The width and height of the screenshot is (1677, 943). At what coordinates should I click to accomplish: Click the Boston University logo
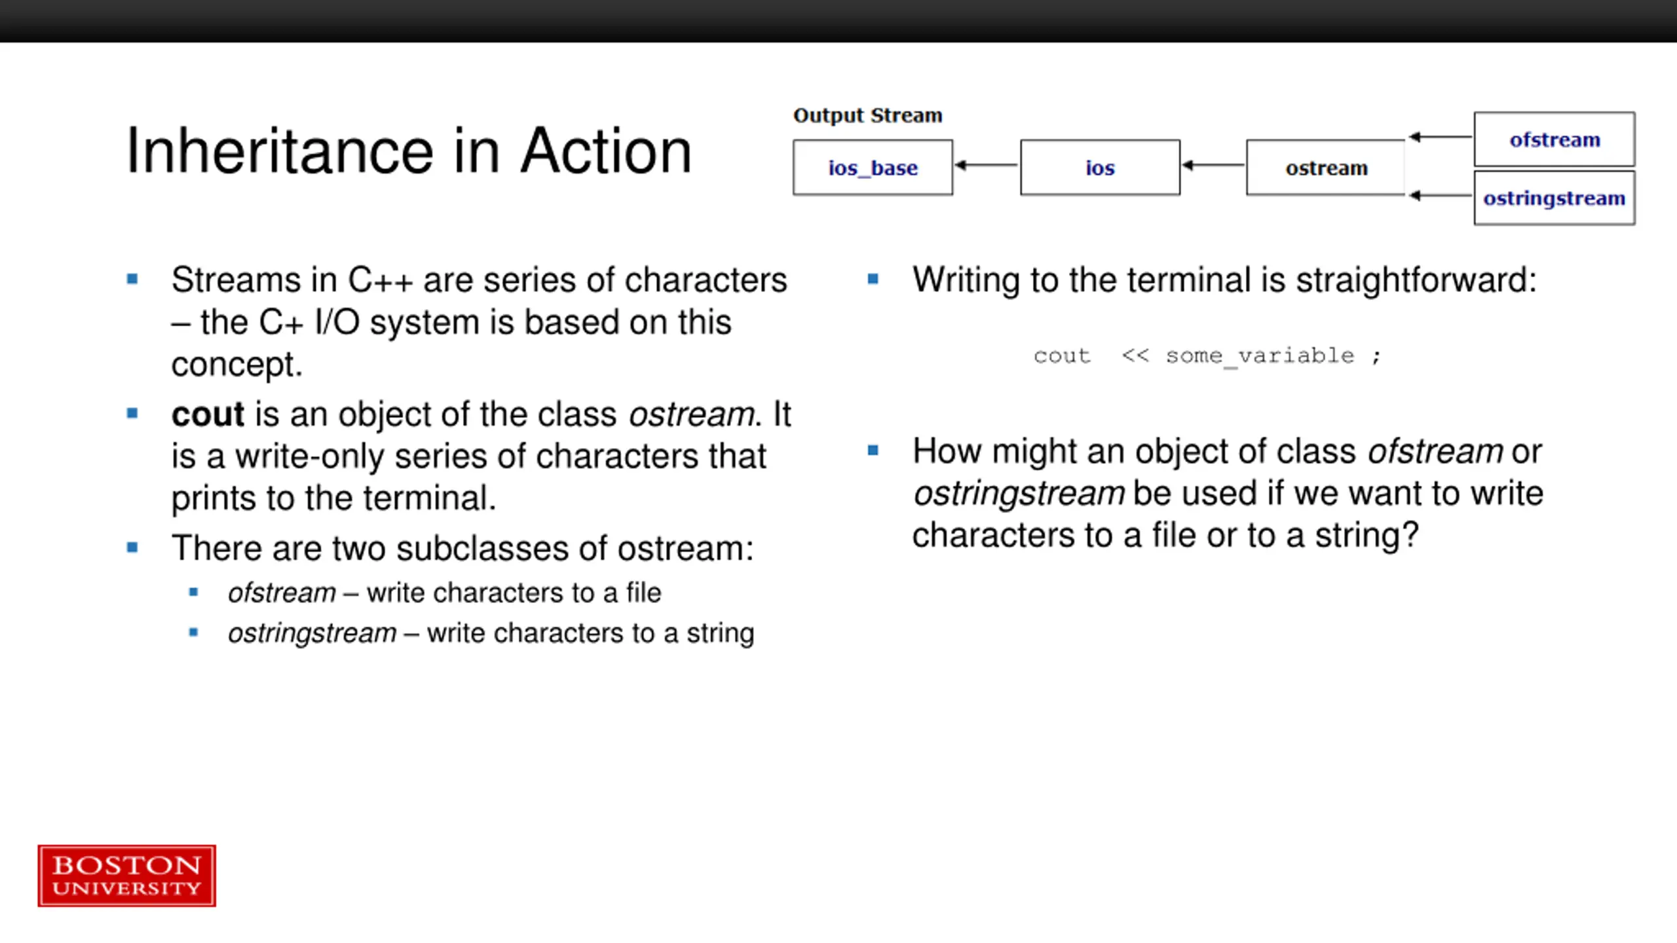127,876
